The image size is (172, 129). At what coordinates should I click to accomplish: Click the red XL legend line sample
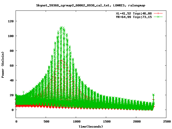(158, 13)
